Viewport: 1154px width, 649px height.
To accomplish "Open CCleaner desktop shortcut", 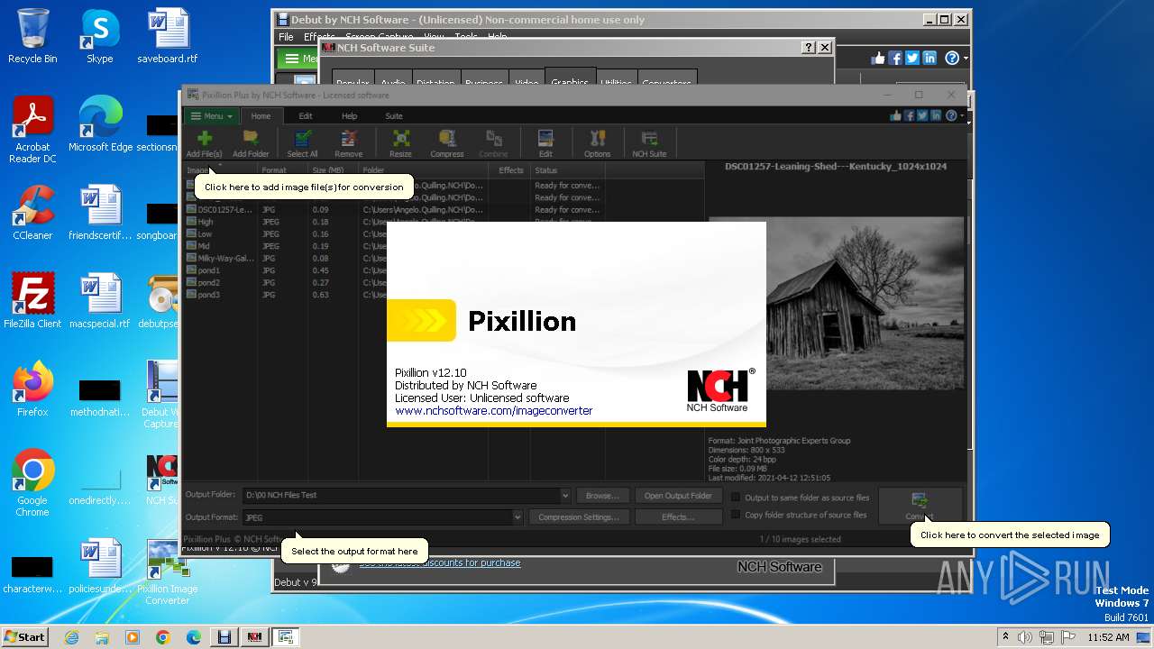I will click(32, 213).
